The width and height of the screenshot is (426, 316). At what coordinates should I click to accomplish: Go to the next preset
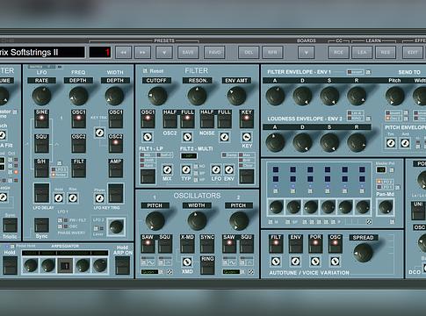click(x=142, y=53)
